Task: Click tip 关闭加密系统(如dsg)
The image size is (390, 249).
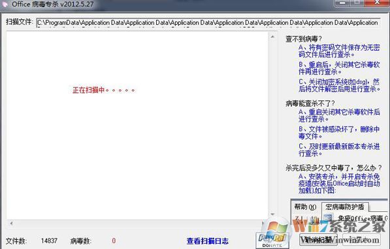Action: (339, 85)
